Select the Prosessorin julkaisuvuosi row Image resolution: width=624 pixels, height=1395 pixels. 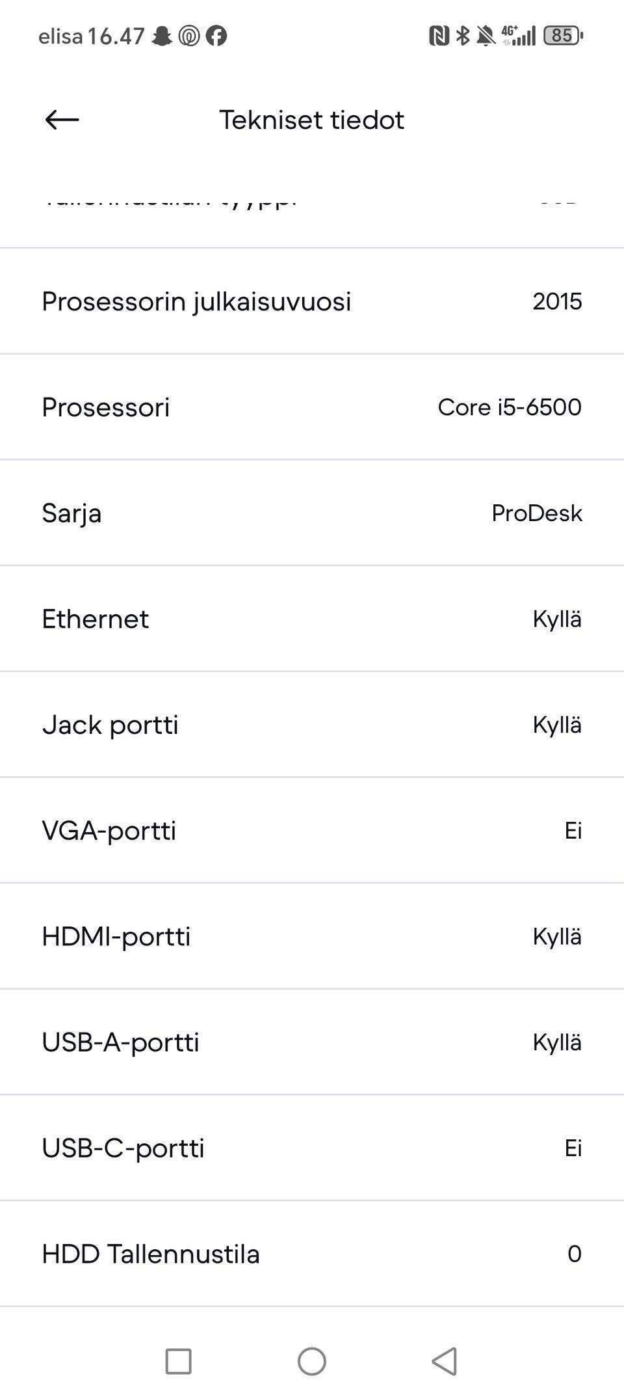click(312, 301)
